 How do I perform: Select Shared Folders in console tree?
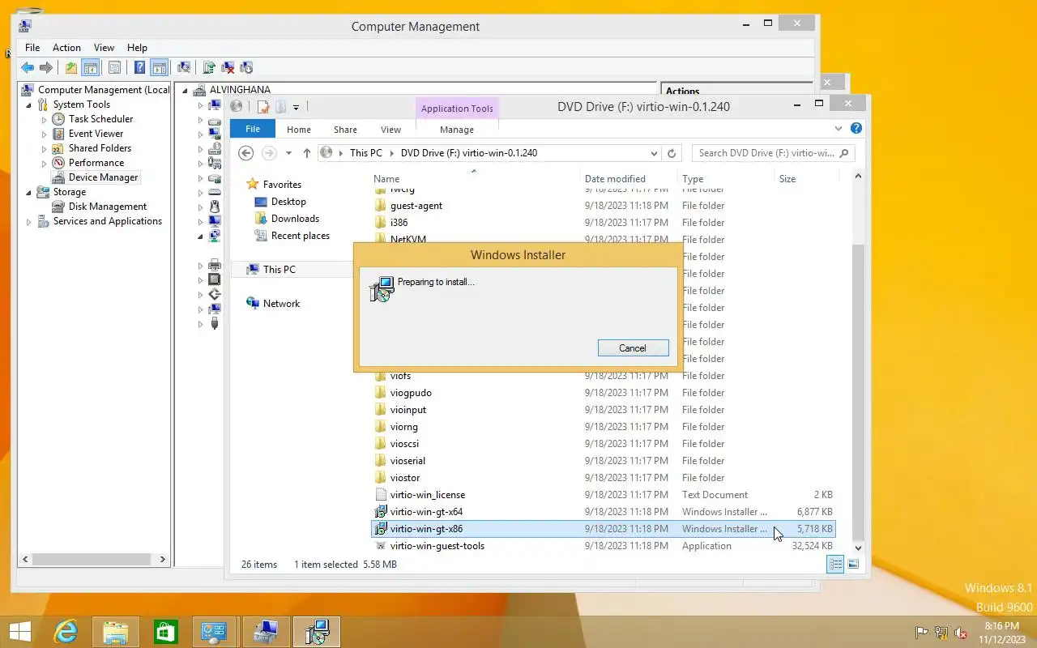pyautogui.click(x=100, y=148)
